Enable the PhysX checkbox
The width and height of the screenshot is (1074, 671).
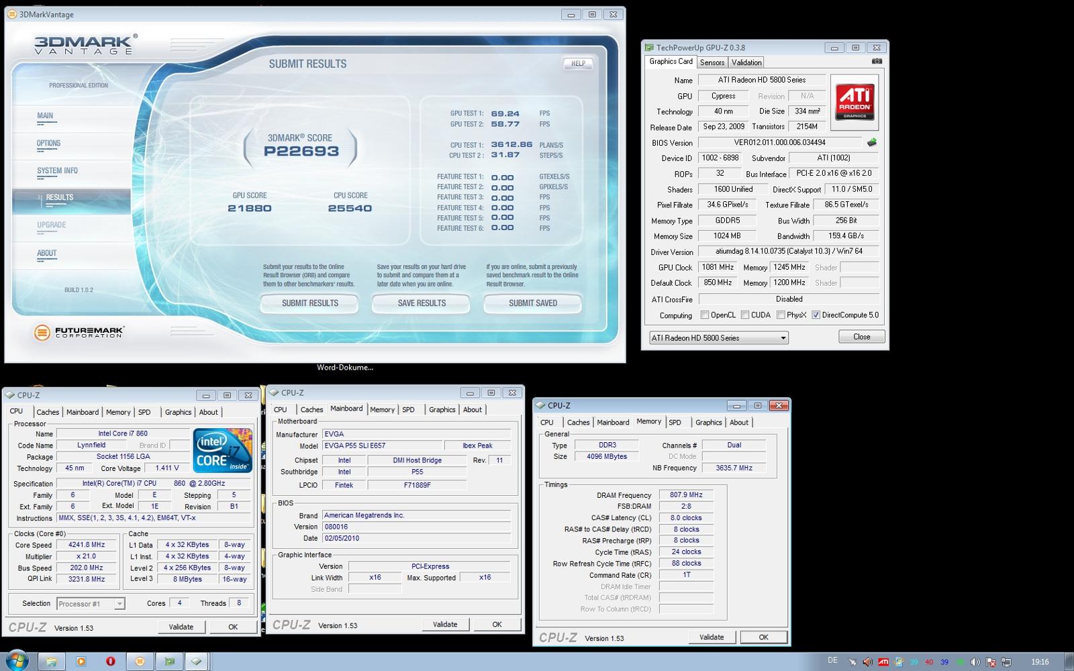781,315
